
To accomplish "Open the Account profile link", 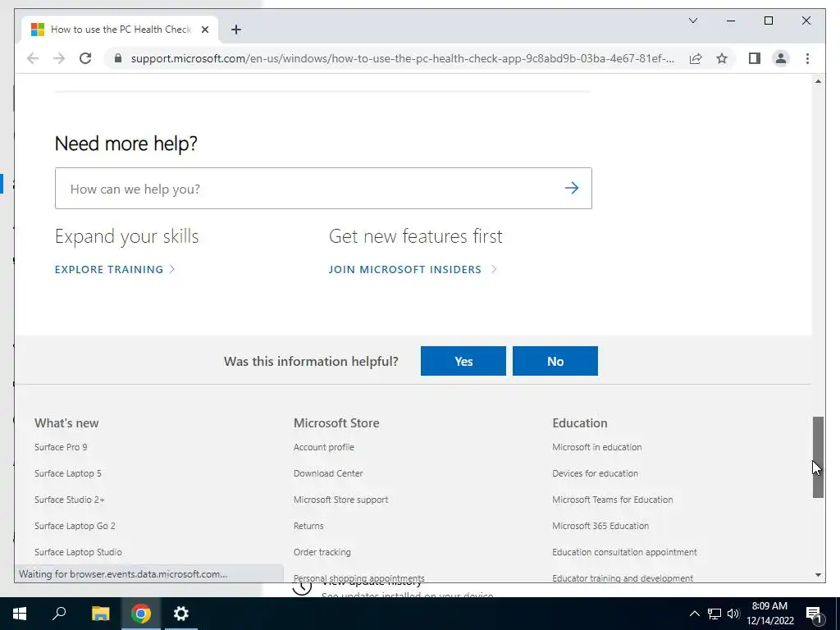I will [323, 447].
